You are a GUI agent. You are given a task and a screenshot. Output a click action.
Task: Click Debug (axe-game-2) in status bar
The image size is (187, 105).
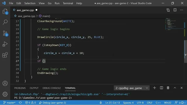coord(53,103)
